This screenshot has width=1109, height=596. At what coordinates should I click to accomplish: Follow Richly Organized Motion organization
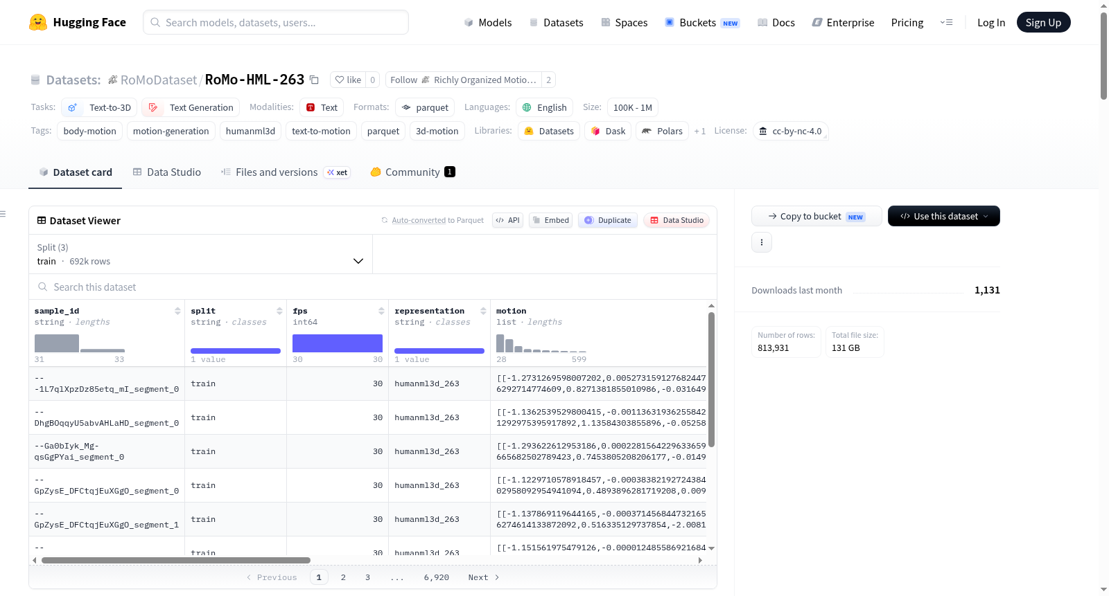click(x=464, y=80)
